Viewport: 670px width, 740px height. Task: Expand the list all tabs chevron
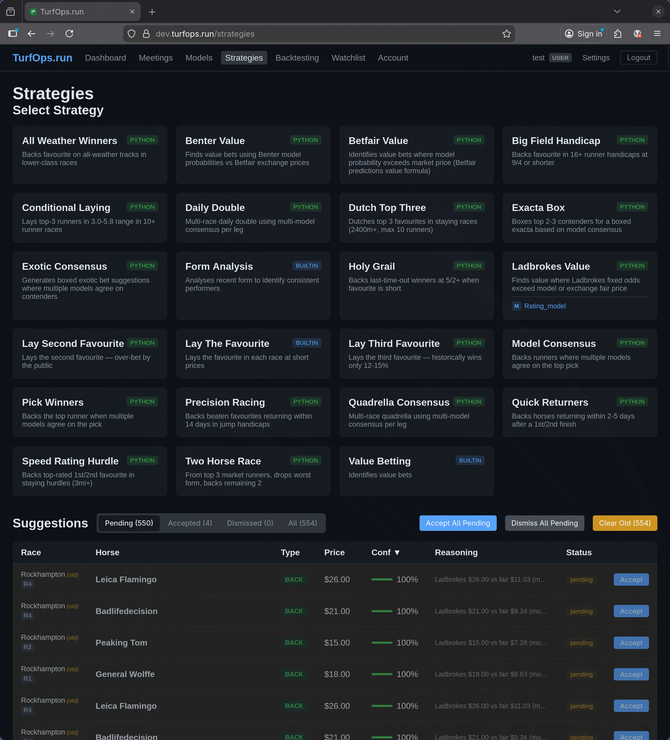point(617,12)
